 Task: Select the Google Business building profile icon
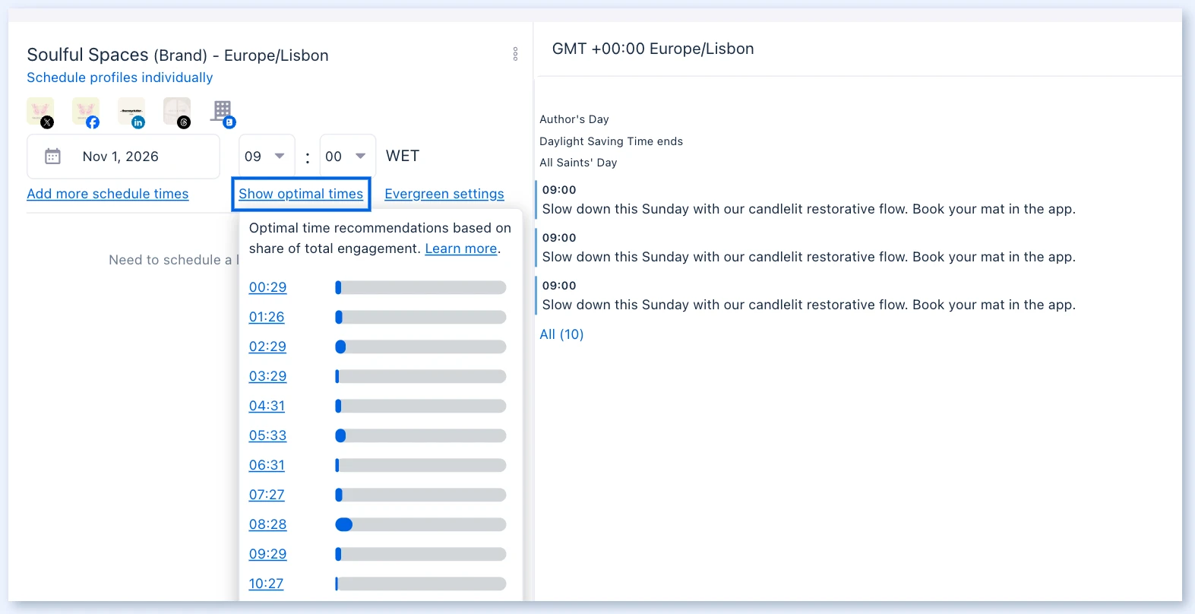223,112
